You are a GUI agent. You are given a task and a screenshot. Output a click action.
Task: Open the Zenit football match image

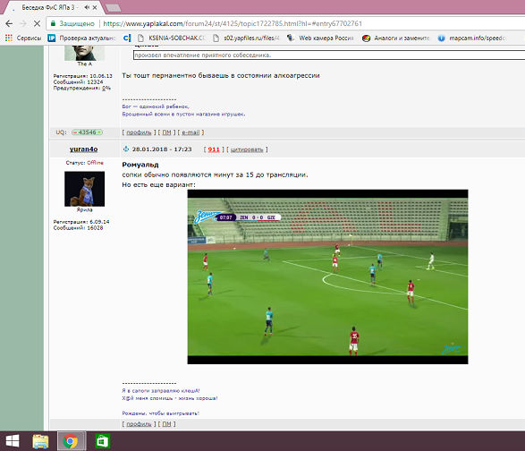(x=327, y=277)
